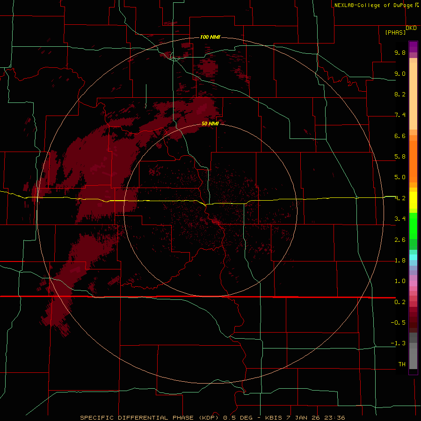Click the 0.2 value on the color scale
421x421 pixels.
pos(400,302)
